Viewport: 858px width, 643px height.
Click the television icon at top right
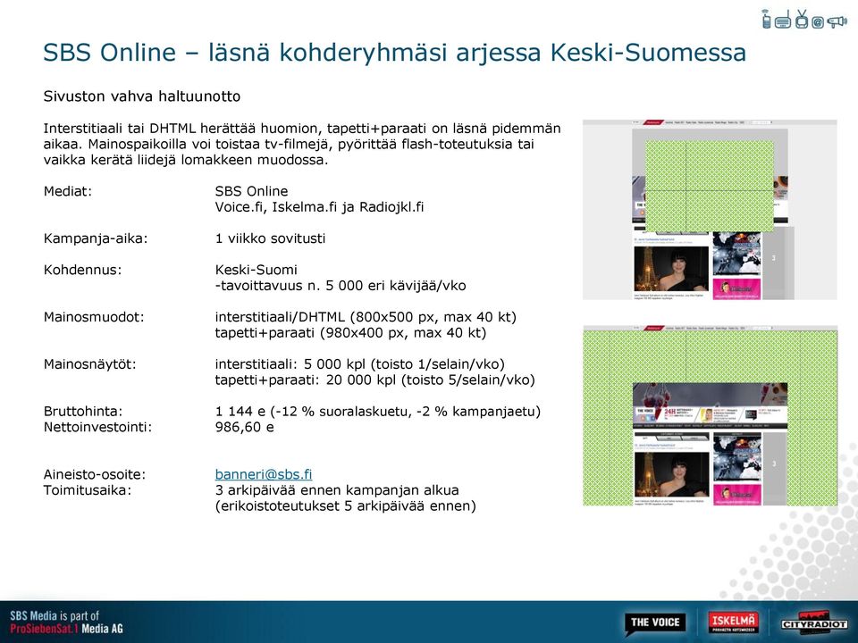pos(802,19)
